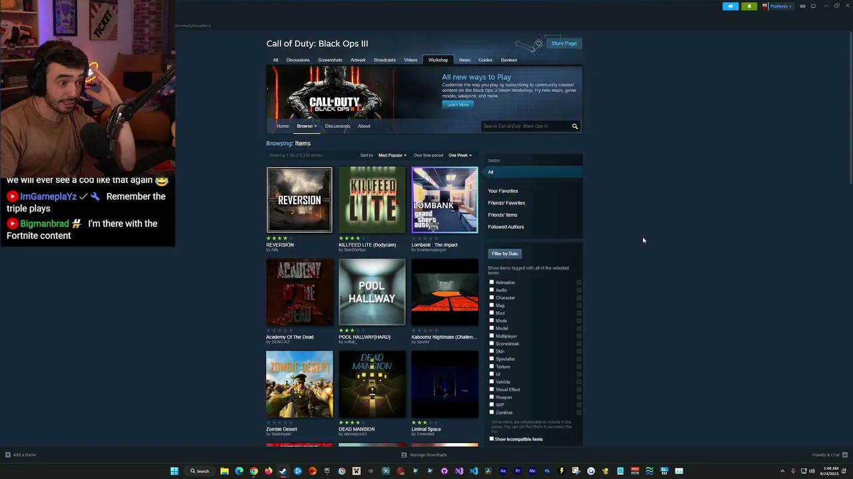Launch Visual Studio Code from taskbar
The image size is (853, 479).
coord(474,471)
